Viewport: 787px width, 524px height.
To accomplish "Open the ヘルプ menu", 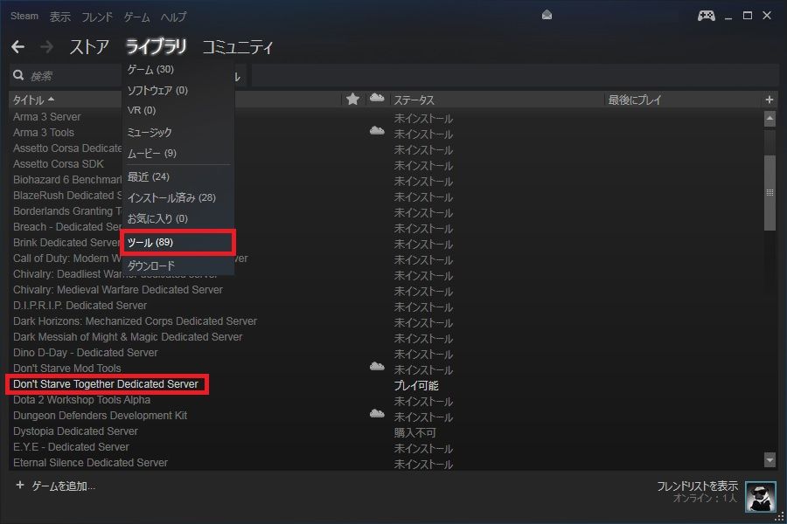I will point(173,17).
